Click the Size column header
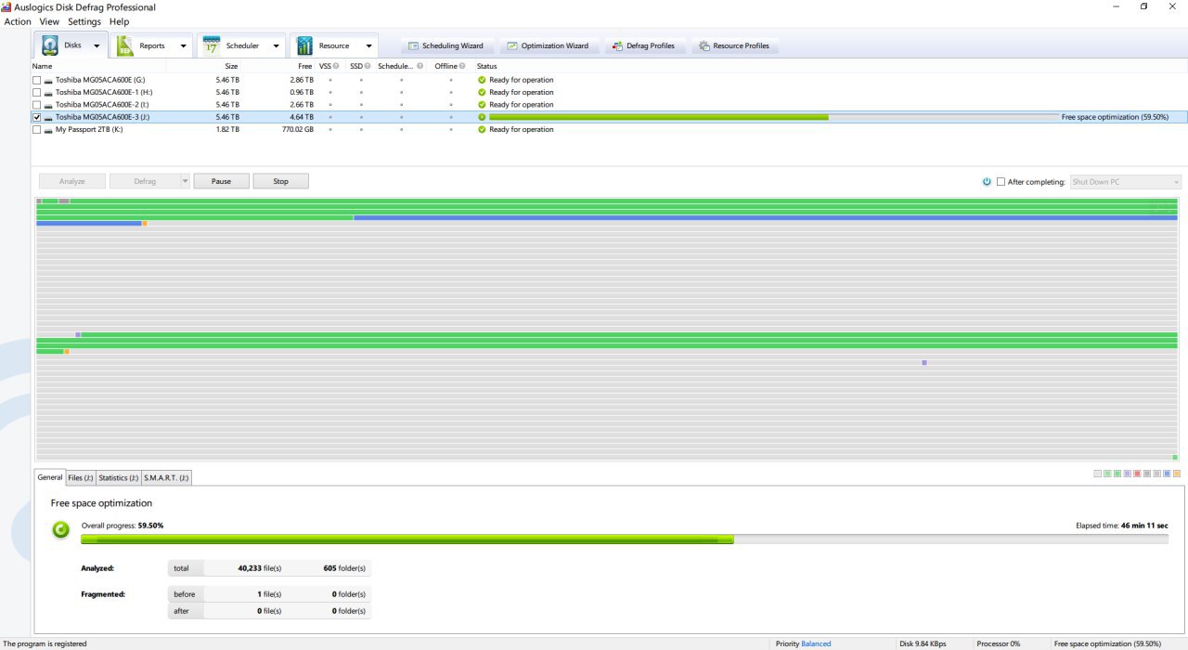Viewport: 1188px width, 650px height. pyautogui.click(x=204, y=66)
